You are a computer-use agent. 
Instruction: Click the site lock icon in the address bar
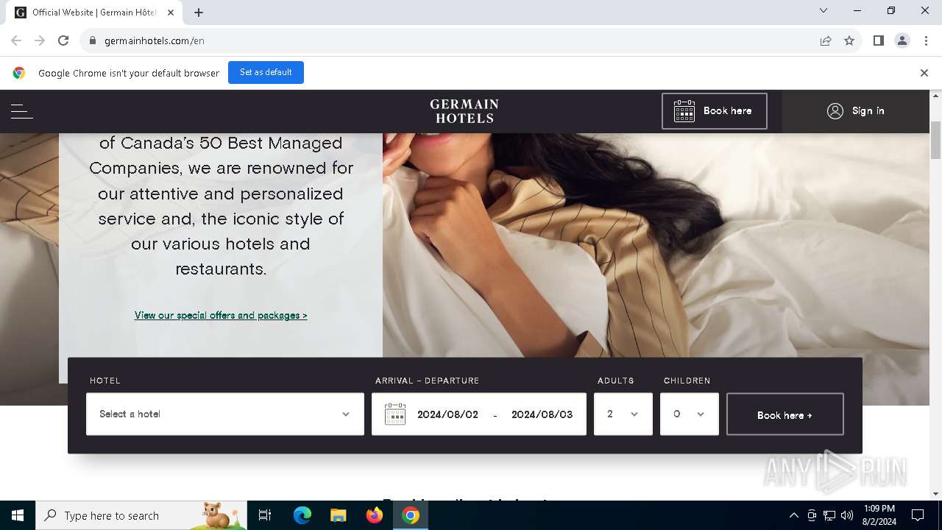click(93, 40)
